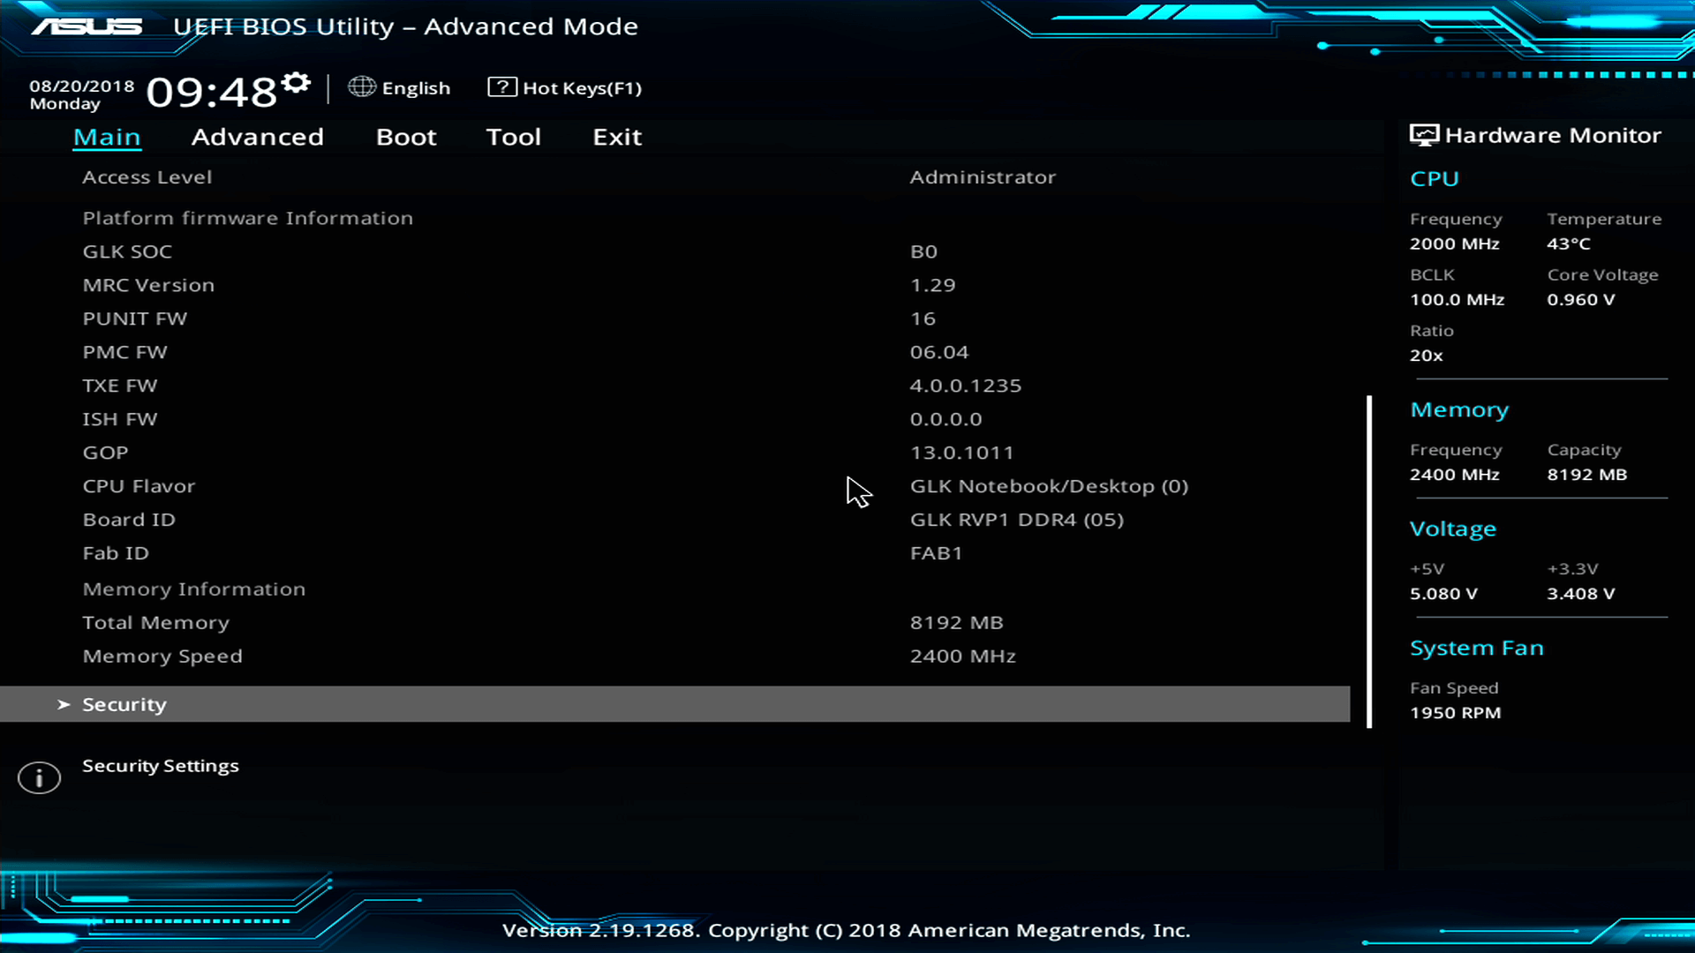Image resolution: width=1695 pixels, height=953 pixels.
Task: Open the clock settings gear icon
Action: [x=296, y=83]
